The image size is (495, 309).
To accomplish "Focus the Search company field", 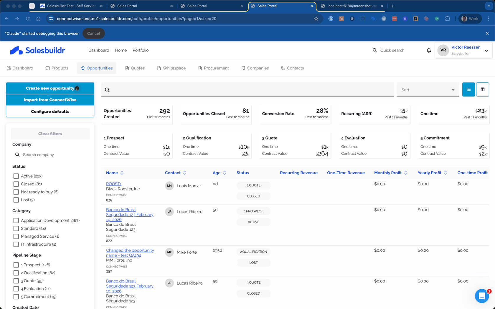I will coord(50,155).
